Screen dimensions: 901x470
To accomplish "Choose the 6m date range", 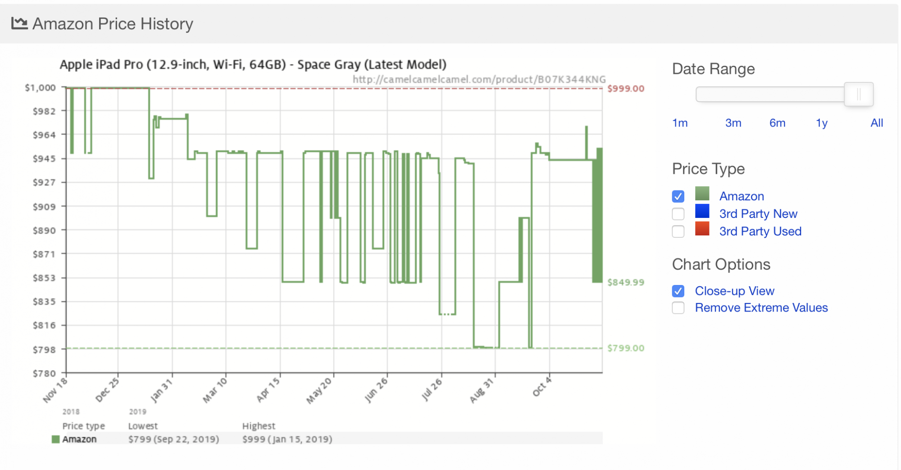I will (777, 123).
